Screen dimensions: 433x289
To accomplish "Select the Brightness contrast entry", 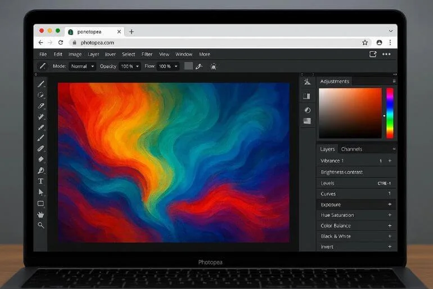I will 356,172.
